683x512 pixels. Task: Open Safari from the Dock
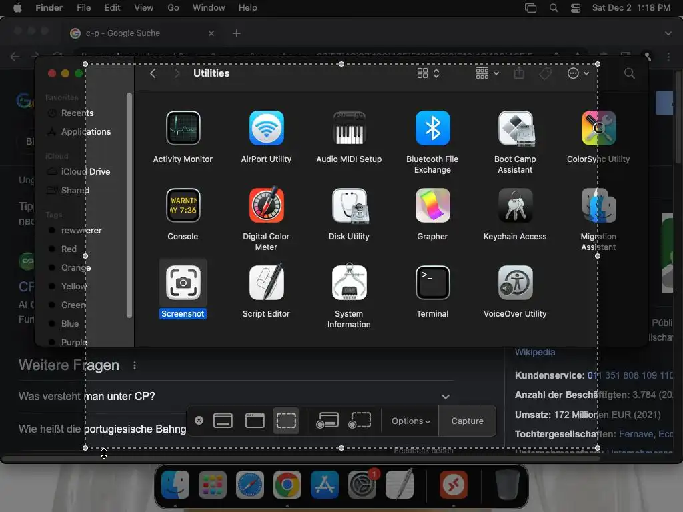[250, 484]
